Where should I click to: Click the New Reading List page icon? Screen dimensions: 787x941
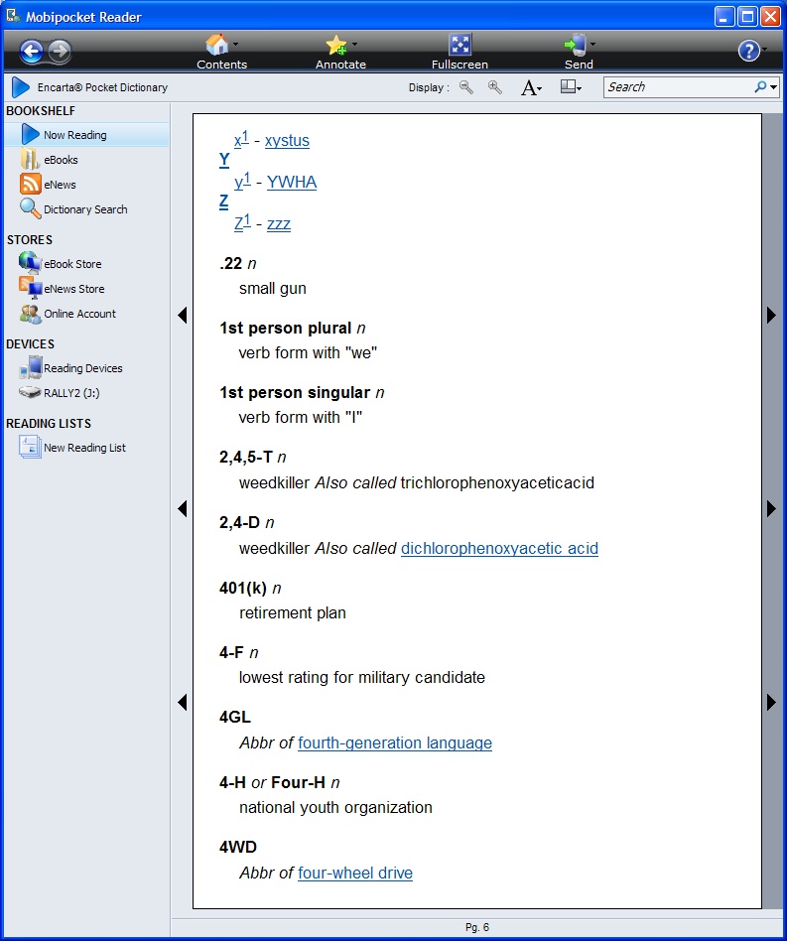tap(30, 447)
